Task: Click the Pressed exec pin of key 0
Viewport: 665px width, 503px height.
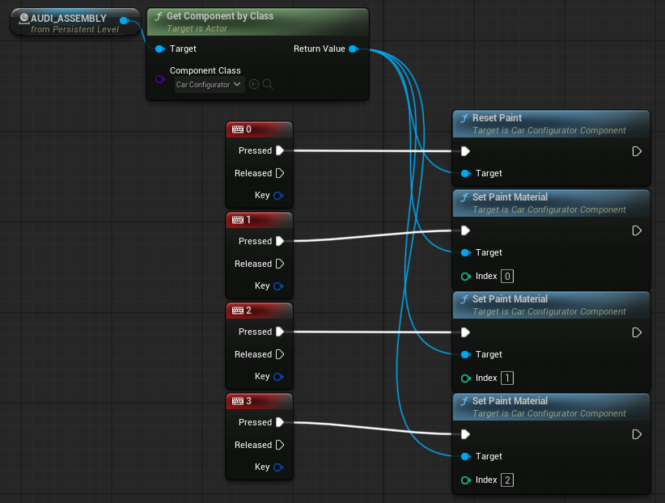Action: 279,150
